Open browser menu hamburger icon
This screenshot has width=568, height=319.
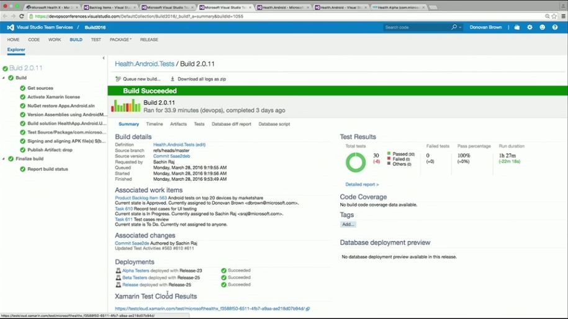pyautogui.click(x=563, y=16)
